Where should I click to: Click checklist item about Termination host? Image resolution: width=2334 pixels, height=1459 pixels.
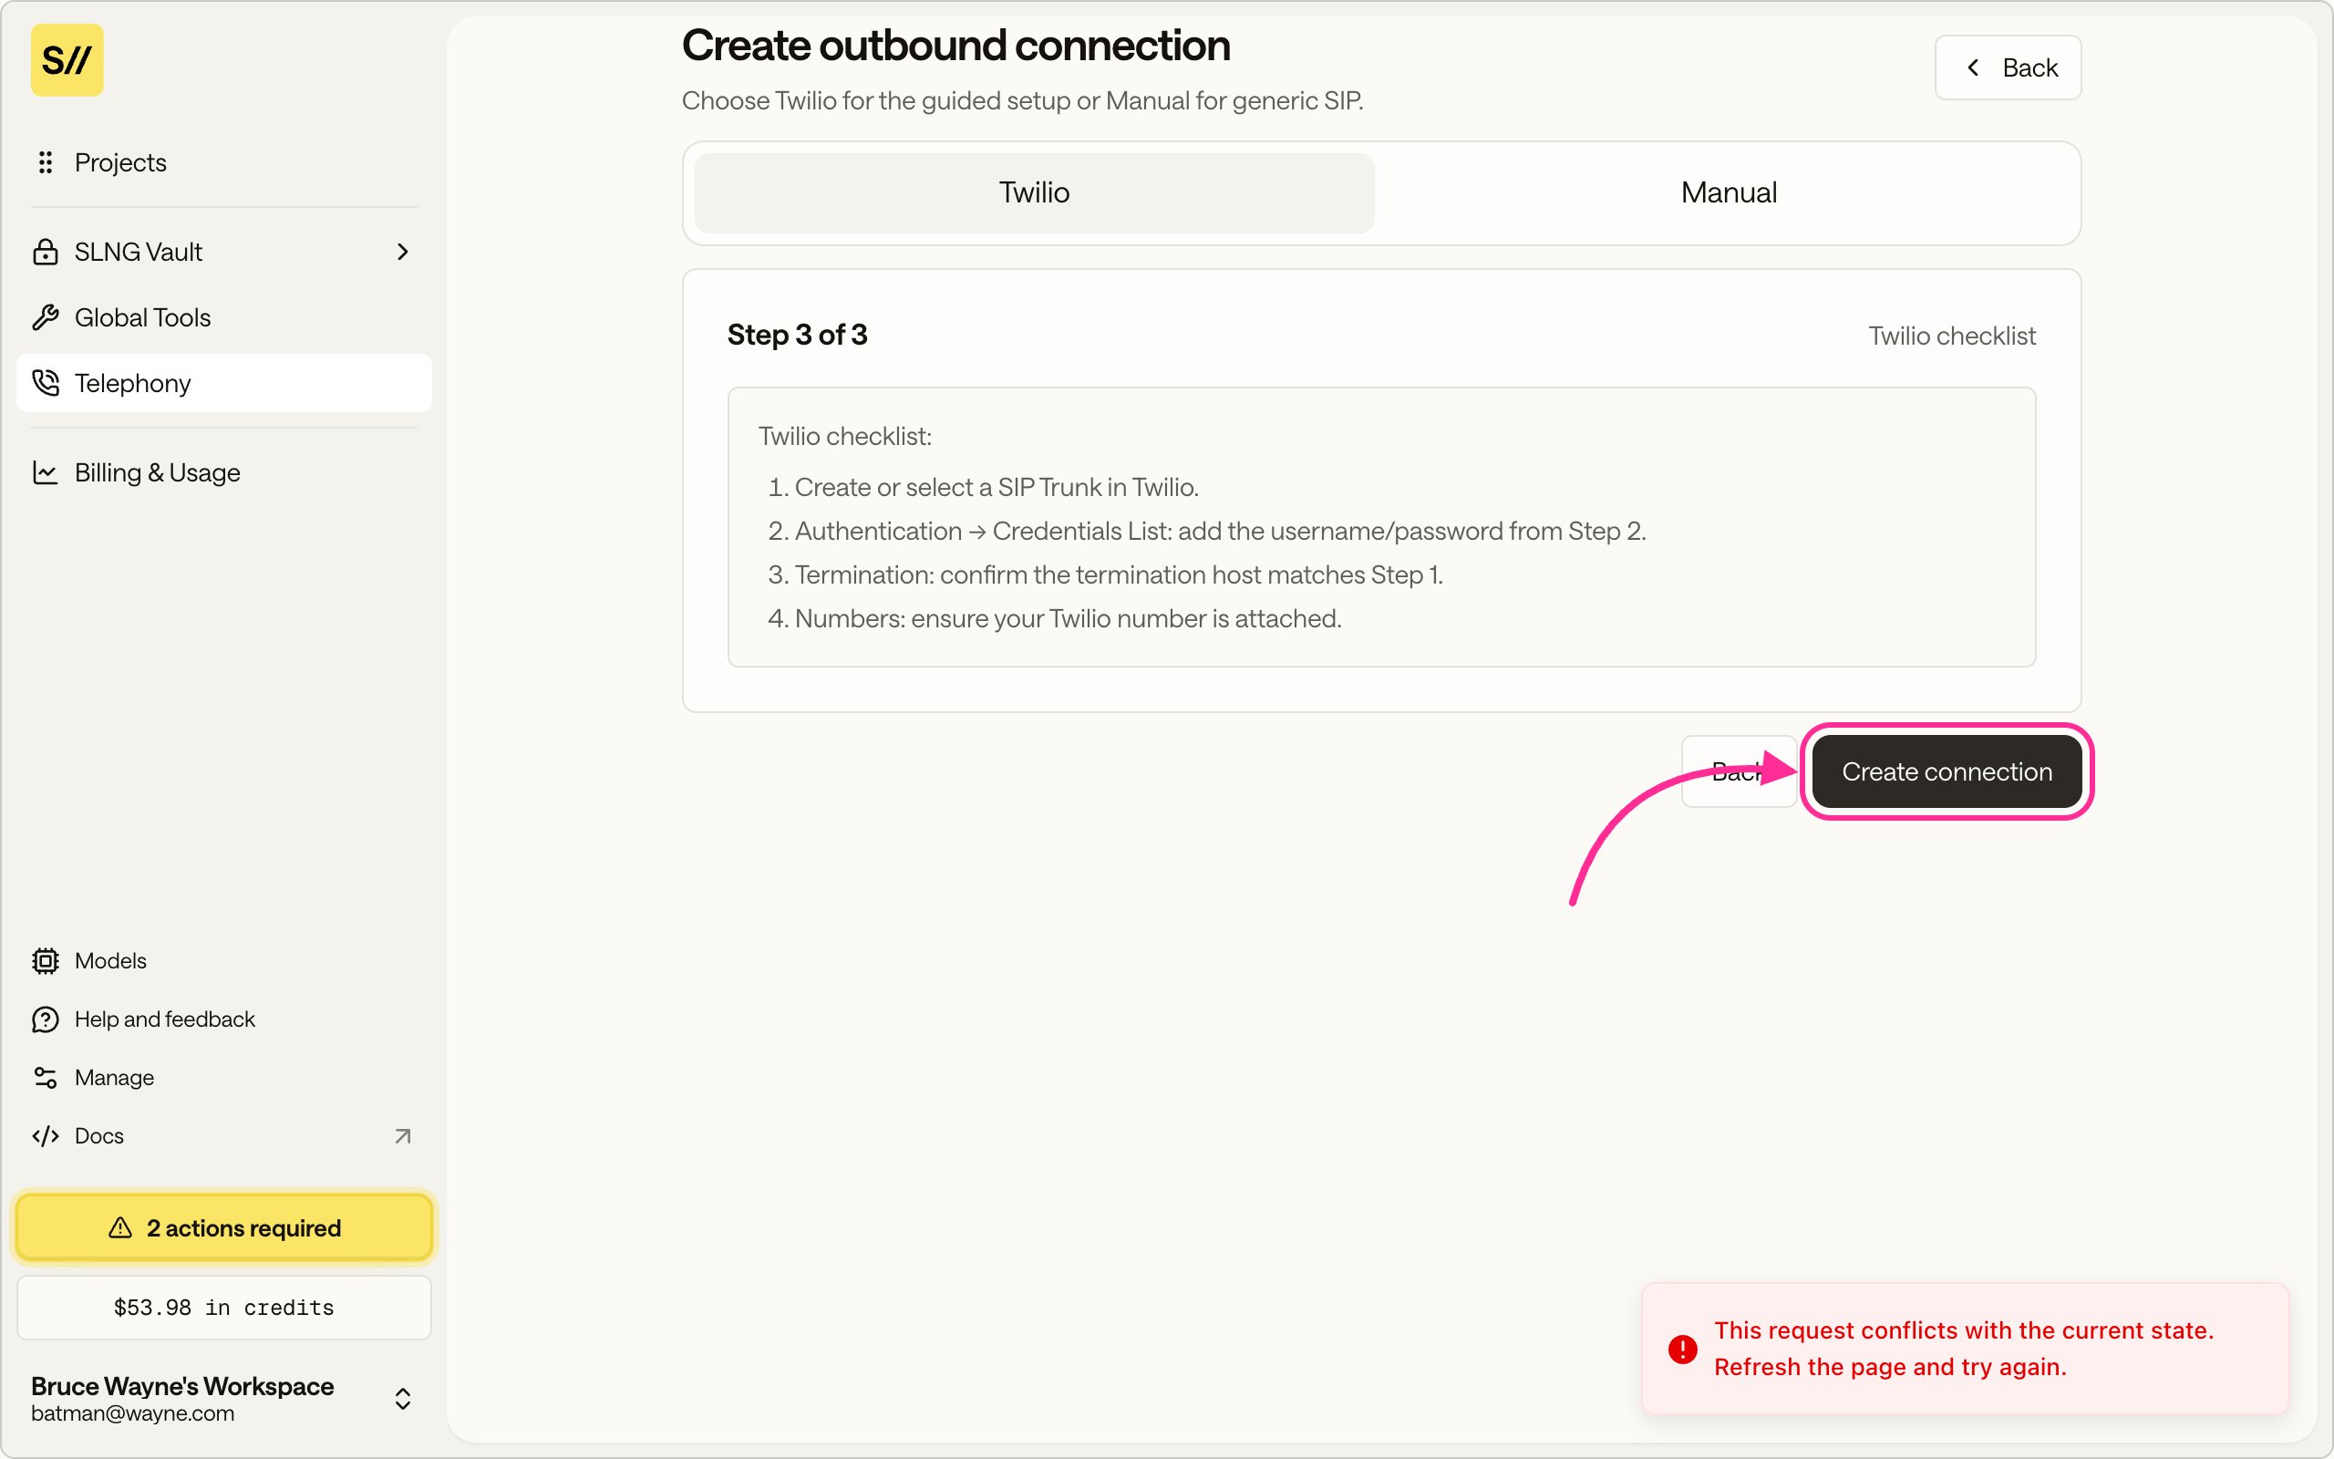click(1119, 575)
